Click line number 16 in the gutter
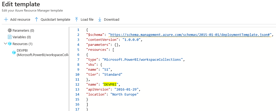 (77, 104)
